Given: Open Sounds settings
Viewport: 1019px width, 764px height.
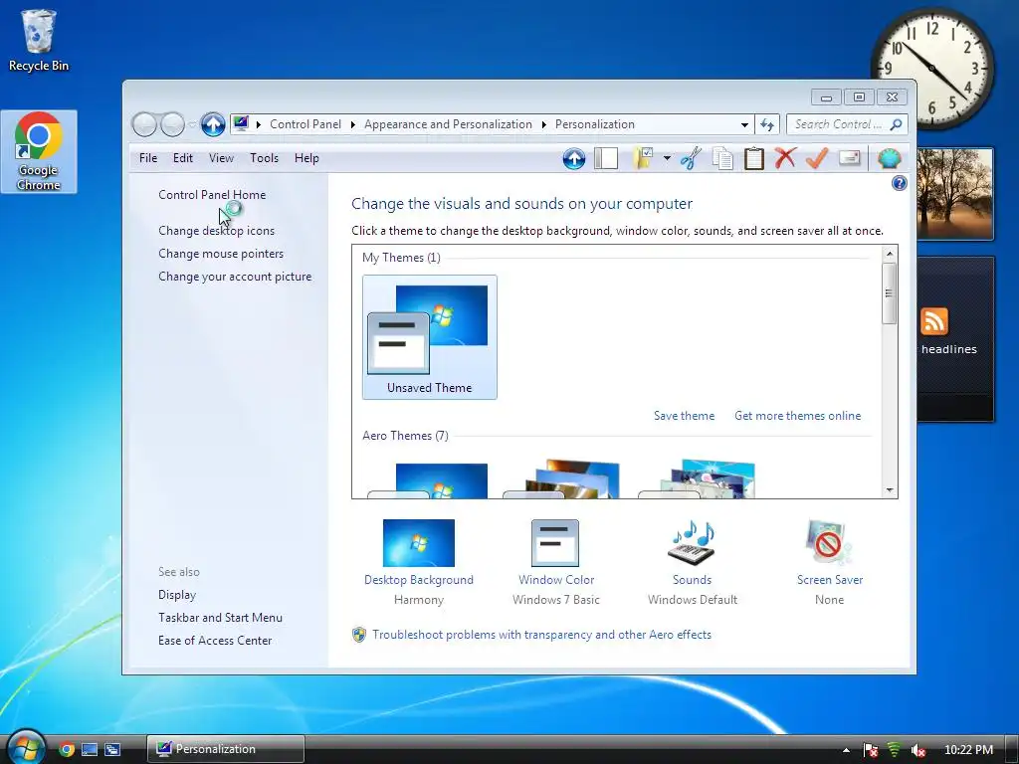Looking at the screenshot, I should (x=693, y=563).
